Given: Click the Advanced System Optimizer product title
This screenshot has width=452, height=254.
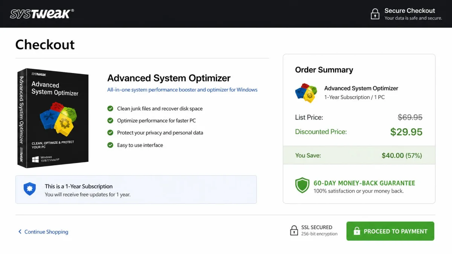Looking at the screenshot, I should [169, 78].
